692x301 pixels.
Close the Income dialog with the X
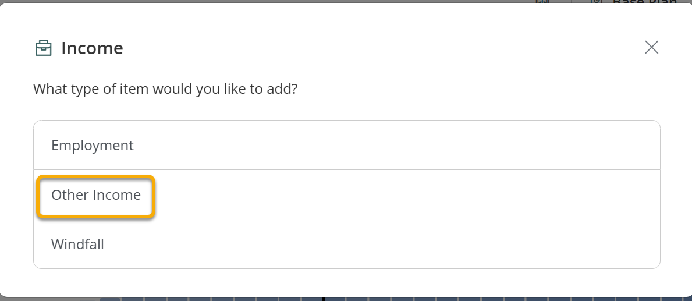651,47
